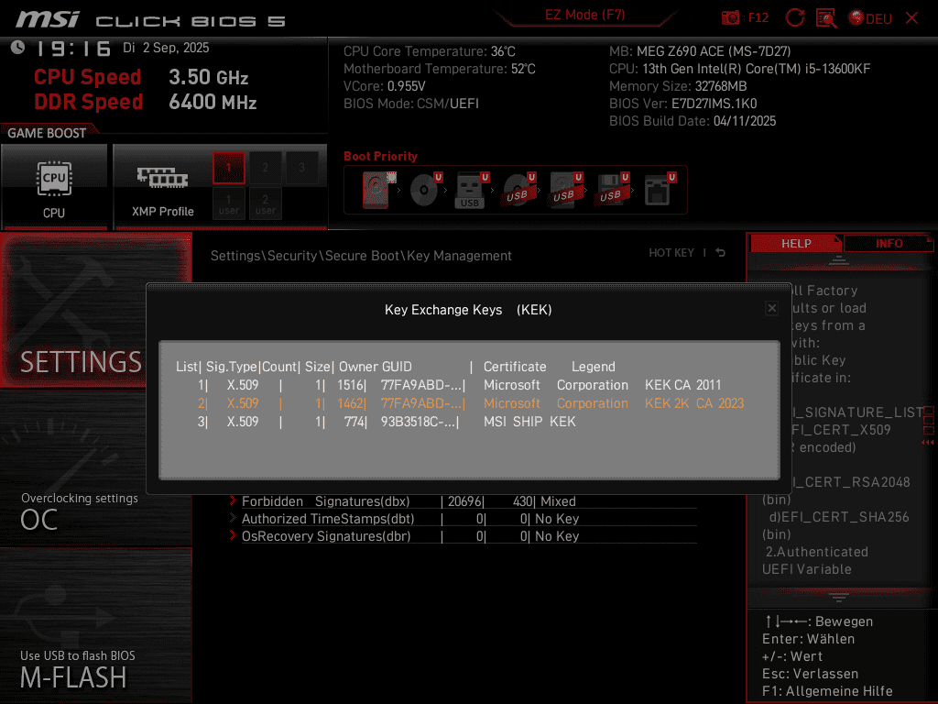The width and height of the screenshot is (938, 704).
Task: Select XMP user profile 2
Action: tap(265, 204)
